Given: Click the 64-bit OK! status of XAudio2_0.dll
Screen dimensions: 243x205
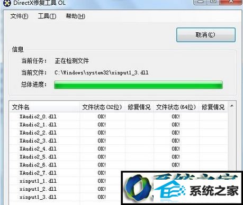Looking at the screenshot, I should (x=176, y=116).
